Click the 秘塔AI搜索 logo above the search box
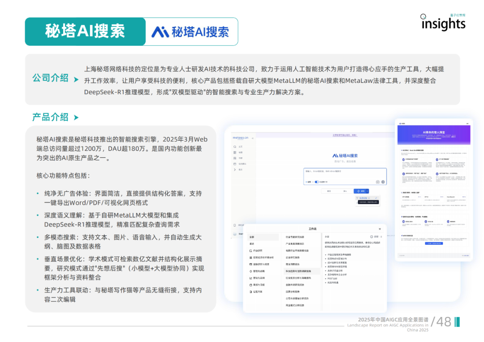This screenshot has height=342, width=484. [x=345, y=156]
